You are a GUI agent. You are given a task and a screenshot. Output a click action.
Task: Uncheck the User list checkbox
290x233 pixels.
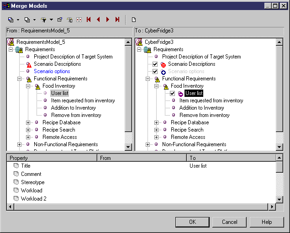point(172,94)
